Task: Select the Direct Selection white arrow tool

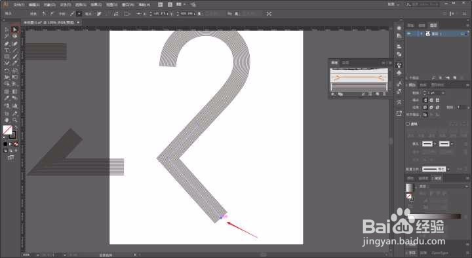Action: point(14,29)
